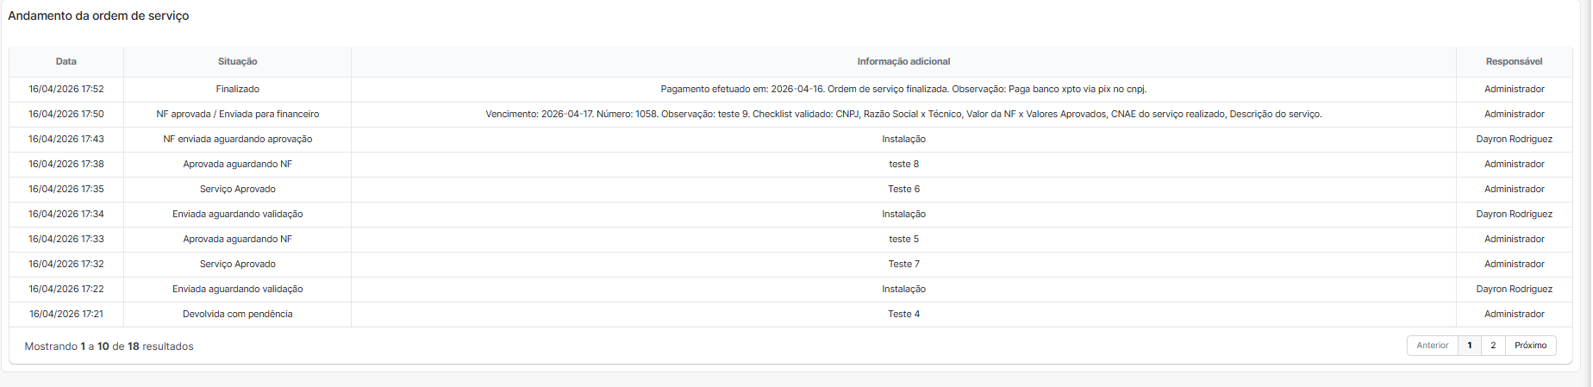Click the 16/04/2026 17:43 date cell
The width and height of the screenshot is (1593, 387).
[x=66, y=140]
